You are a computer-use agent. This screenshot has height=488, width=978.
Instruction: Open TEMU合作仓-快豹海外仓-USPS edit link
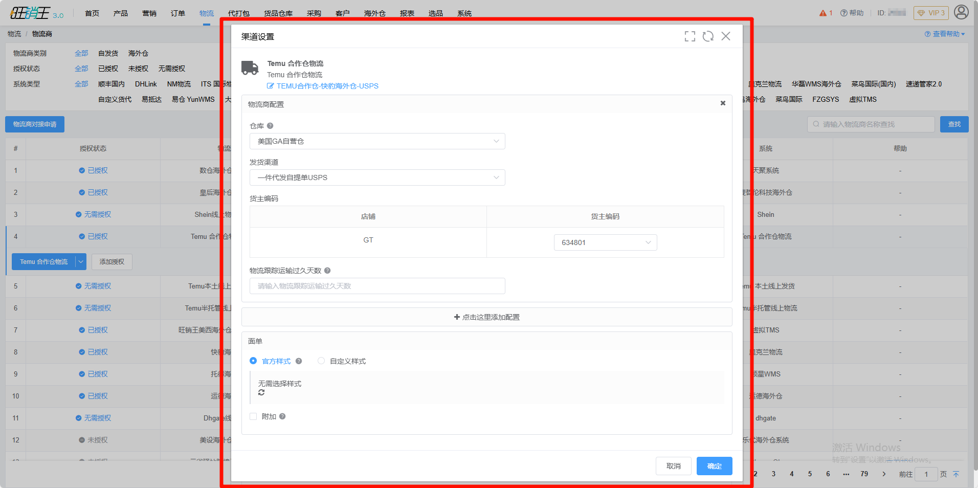[323, 86]
